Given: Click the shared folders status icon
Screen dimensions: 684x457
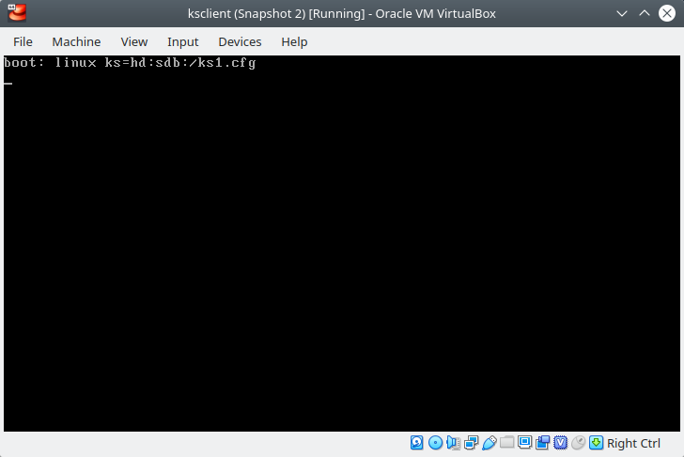Looking at the screenshot, I should pos(507,443).
